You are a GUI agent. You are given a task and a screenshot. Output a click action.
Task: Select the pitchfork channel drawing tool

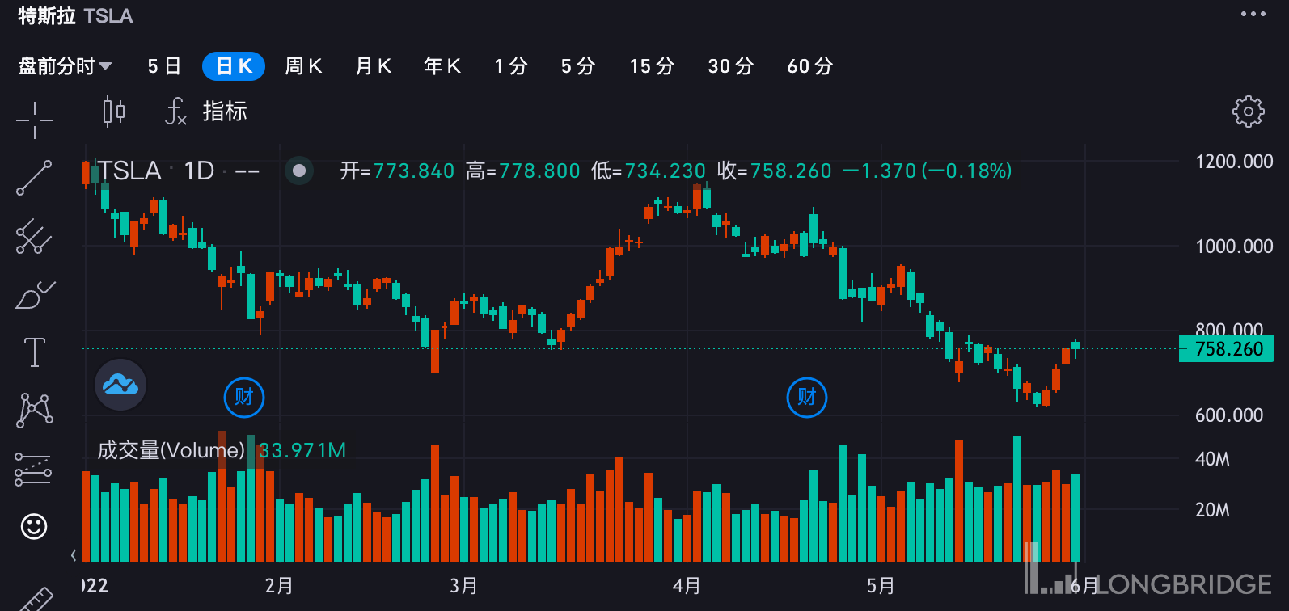(34, 237)
